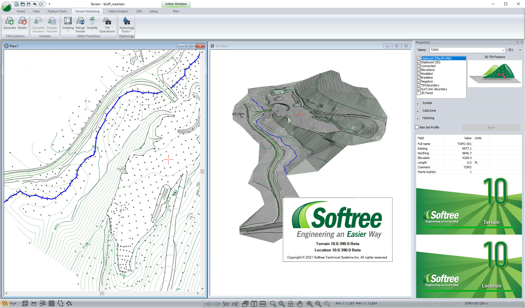This screenshot has height=308, width=525.
Task: Toggle the contour lines icon in status bar
Action: pyautogui.click(x=5, y=304)
